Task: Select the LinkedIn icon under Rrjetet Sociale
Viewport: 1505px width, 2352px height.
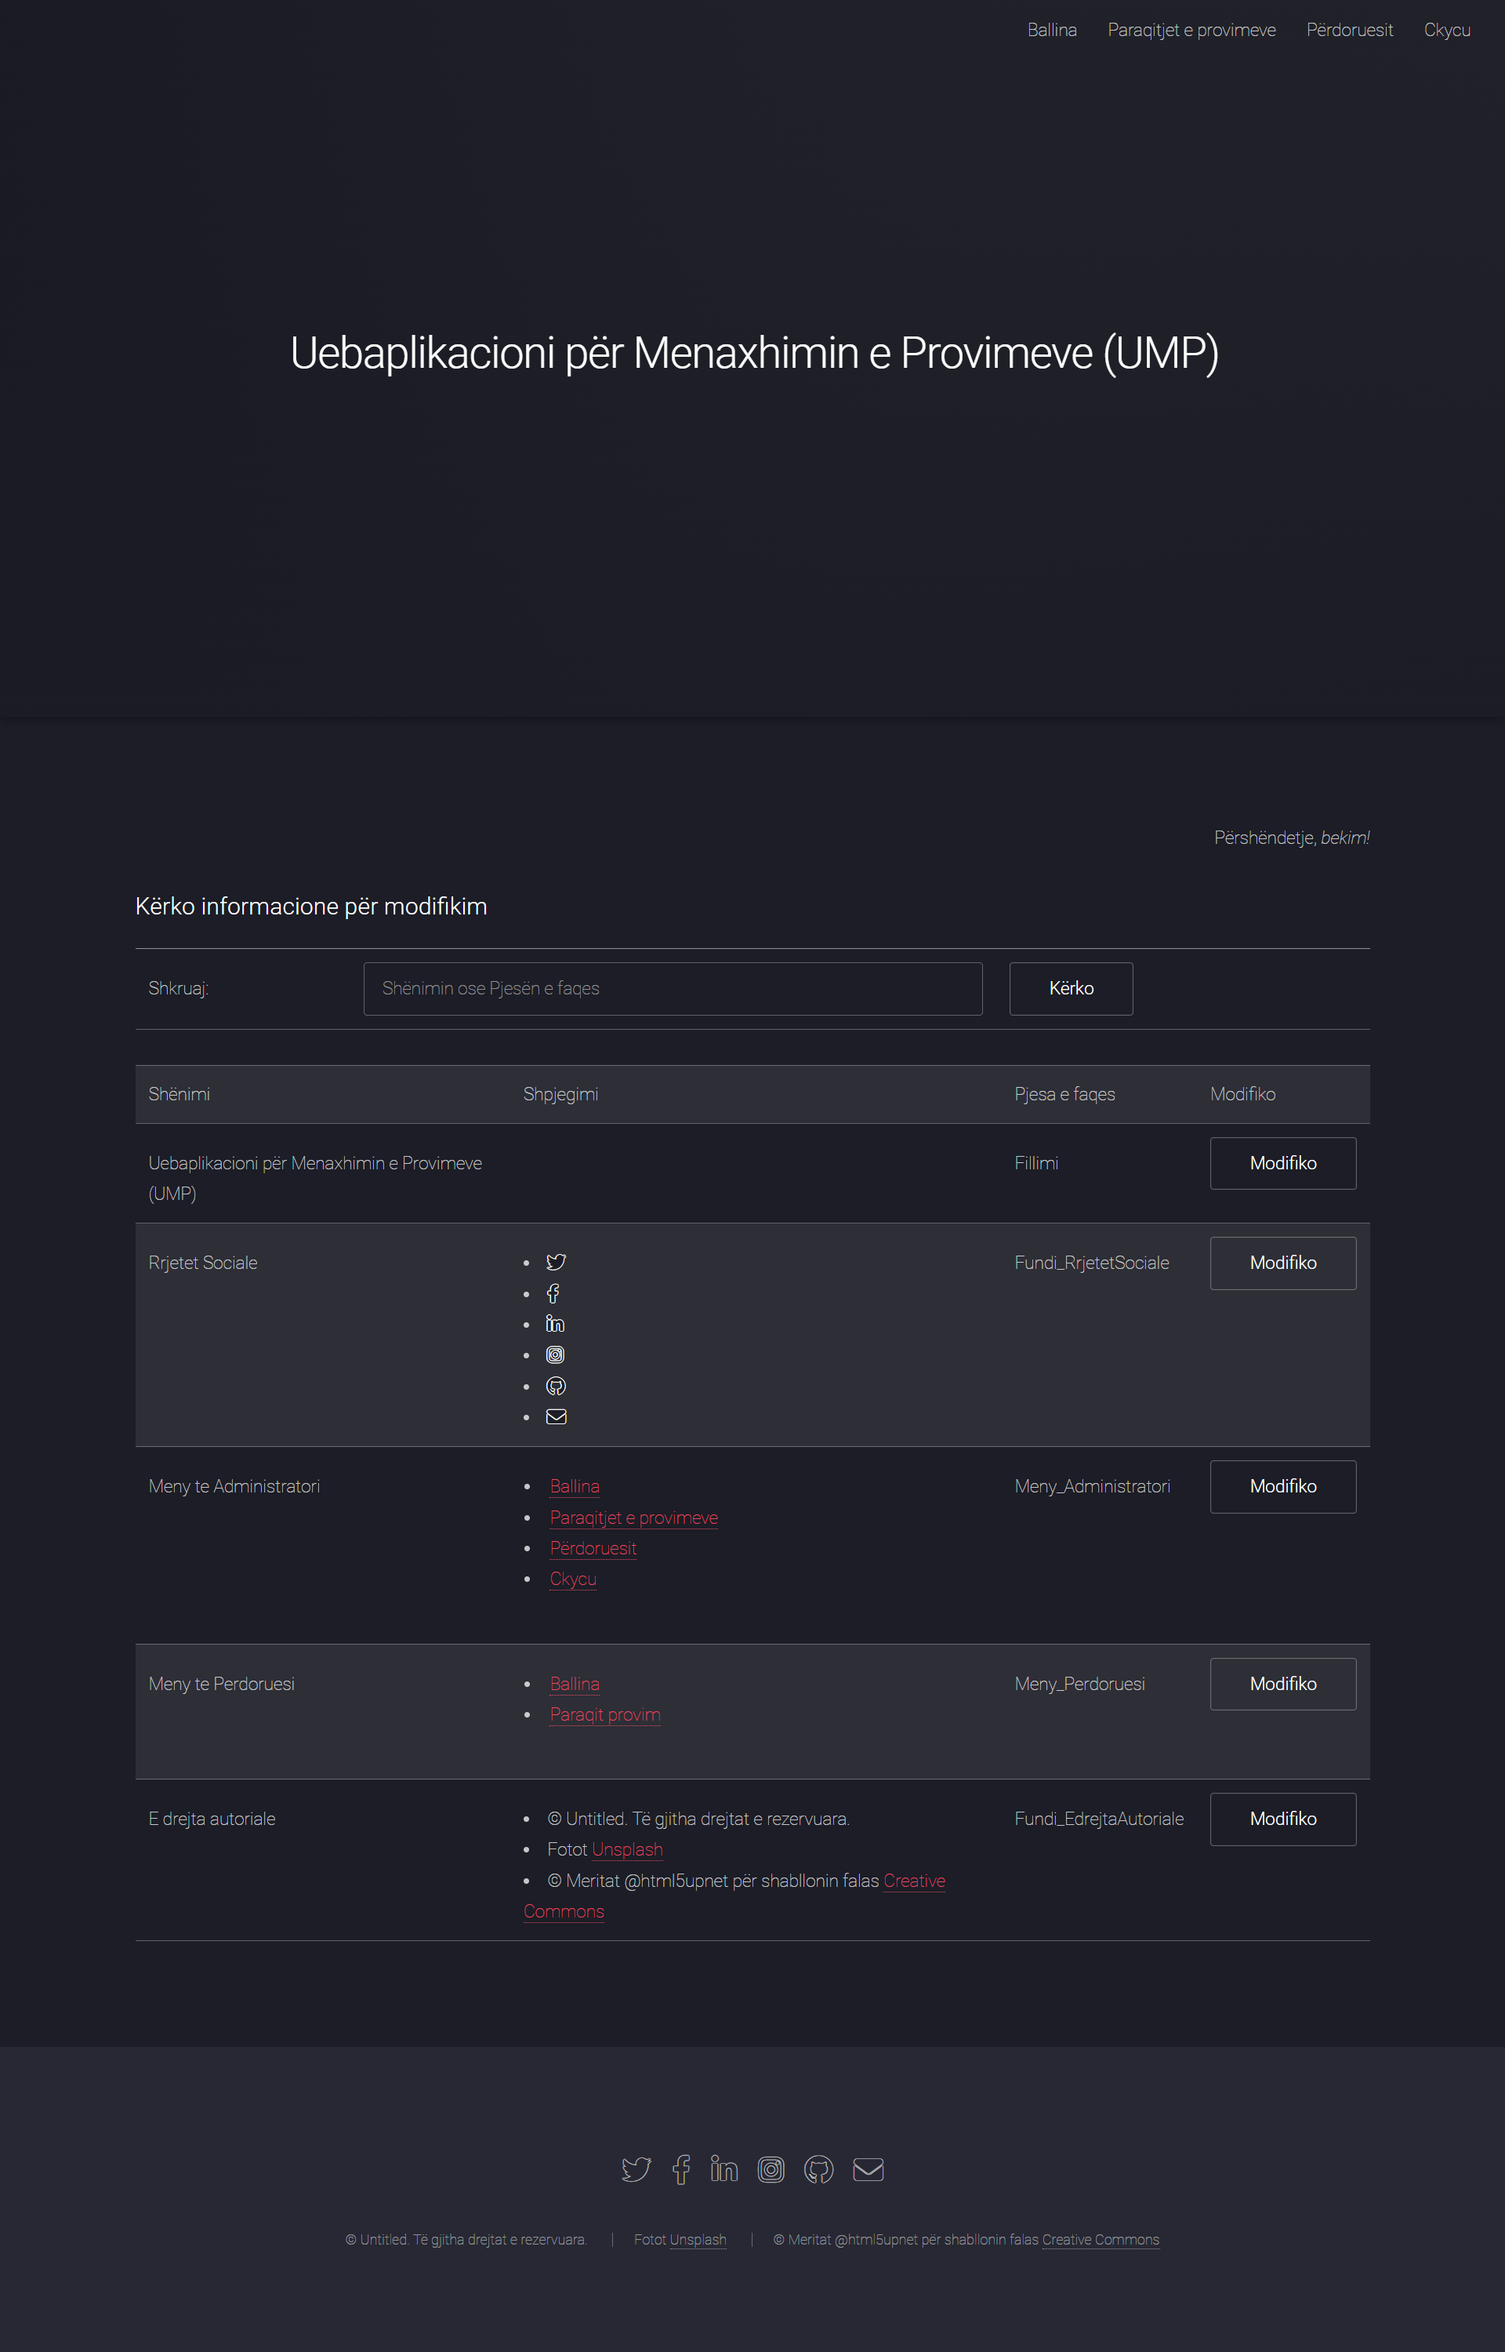Action: click(555, 1324)
